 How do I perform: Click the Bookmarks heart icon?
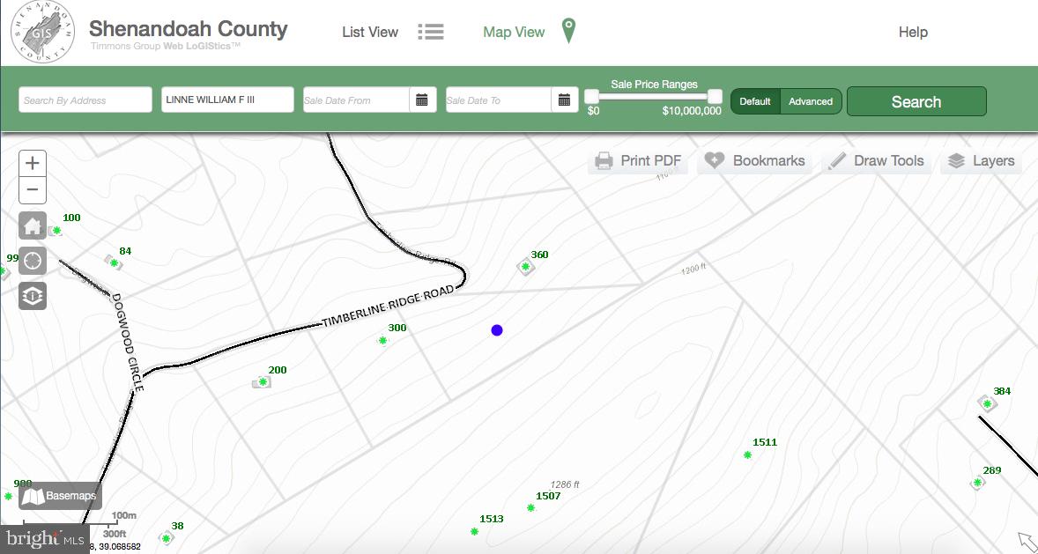(715, 160)
